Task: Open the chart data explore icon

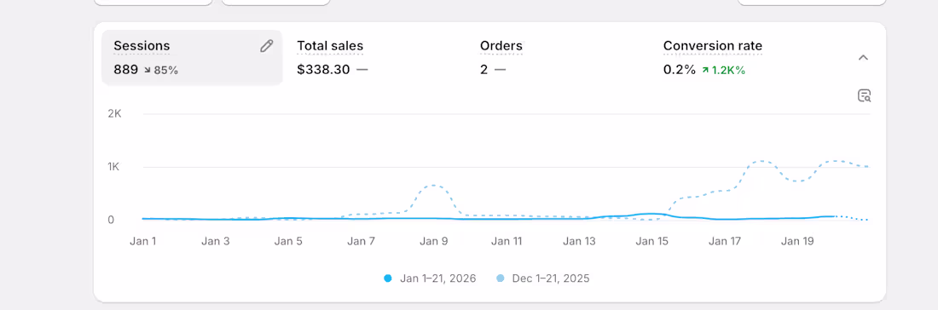Action: [x=864, y=95]
